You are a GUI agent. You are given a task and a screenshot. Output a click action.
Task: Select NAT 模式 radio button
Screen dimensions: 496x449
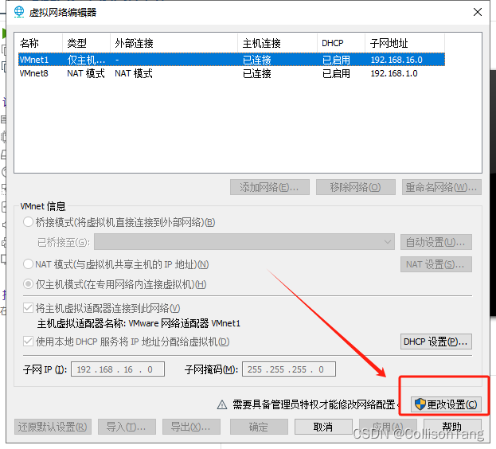click(28, 264)
